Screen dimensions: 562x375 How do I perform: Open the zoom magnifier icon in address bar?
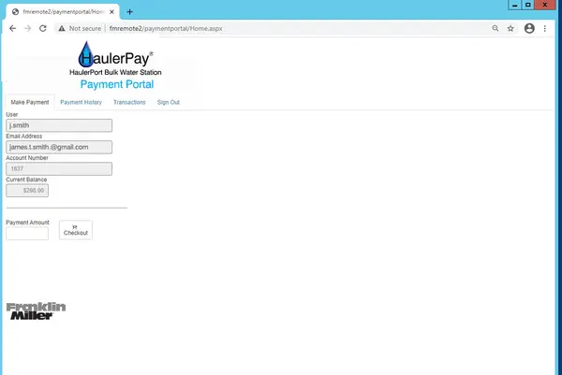coord(495,28)
